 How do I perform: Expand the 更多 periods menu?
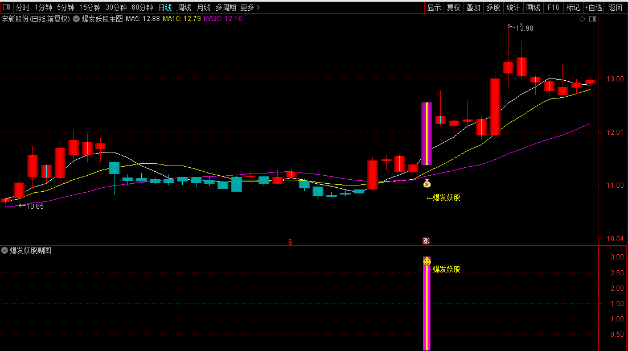(x=250, y=7)
